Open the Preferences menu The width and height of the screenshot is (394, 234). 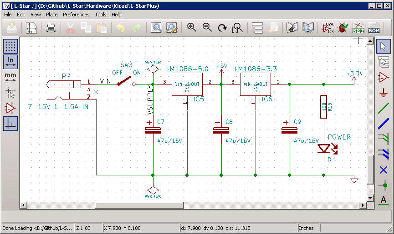coord(76,15)
